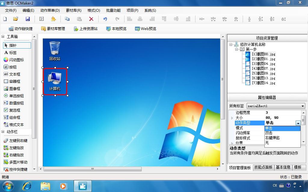
Task: Switch to the 项目管理面板 tab
Action: (240, 168)
